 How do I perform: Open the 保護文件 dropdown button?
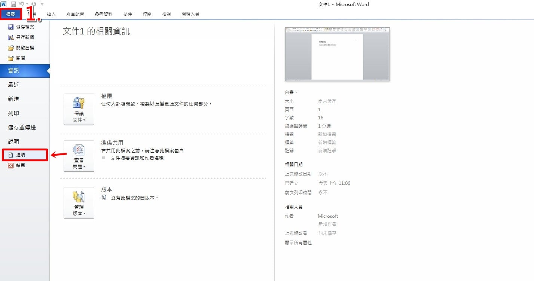(79, 109)
